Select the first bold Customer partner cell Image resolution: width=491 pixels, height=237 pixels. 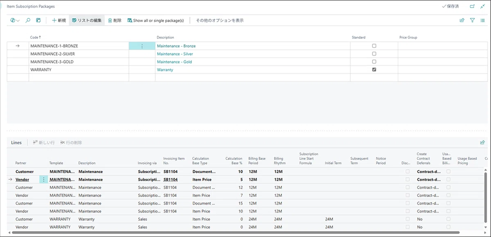click(x=25, y=172)
